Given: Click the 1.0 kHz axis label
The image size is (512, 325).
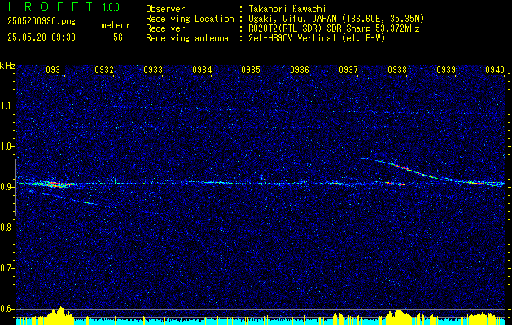Looking at the screenshot, I should (7, 146).
